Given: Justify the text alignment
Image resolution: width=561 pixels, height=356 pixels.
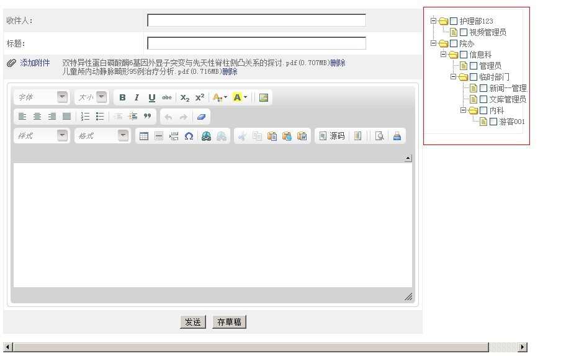Looking at the screenshot, I should (x=66, y=116).
